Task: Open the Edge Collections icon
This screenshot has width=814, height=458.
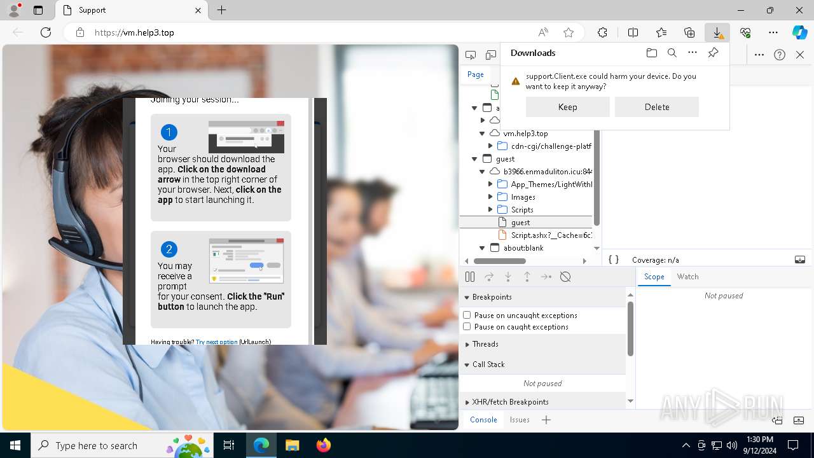Action: (x=689, y=32)
